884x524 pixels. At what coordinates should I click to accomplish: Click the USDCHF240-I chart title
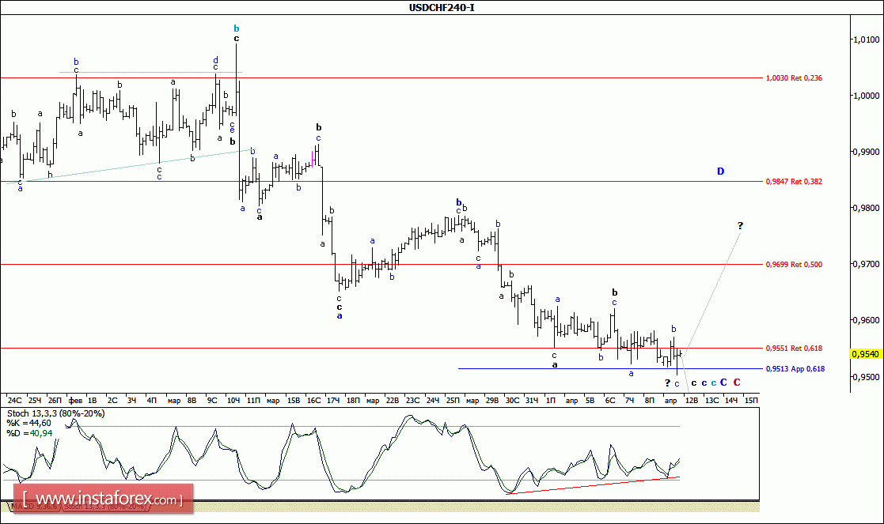[x=442, y=7]
